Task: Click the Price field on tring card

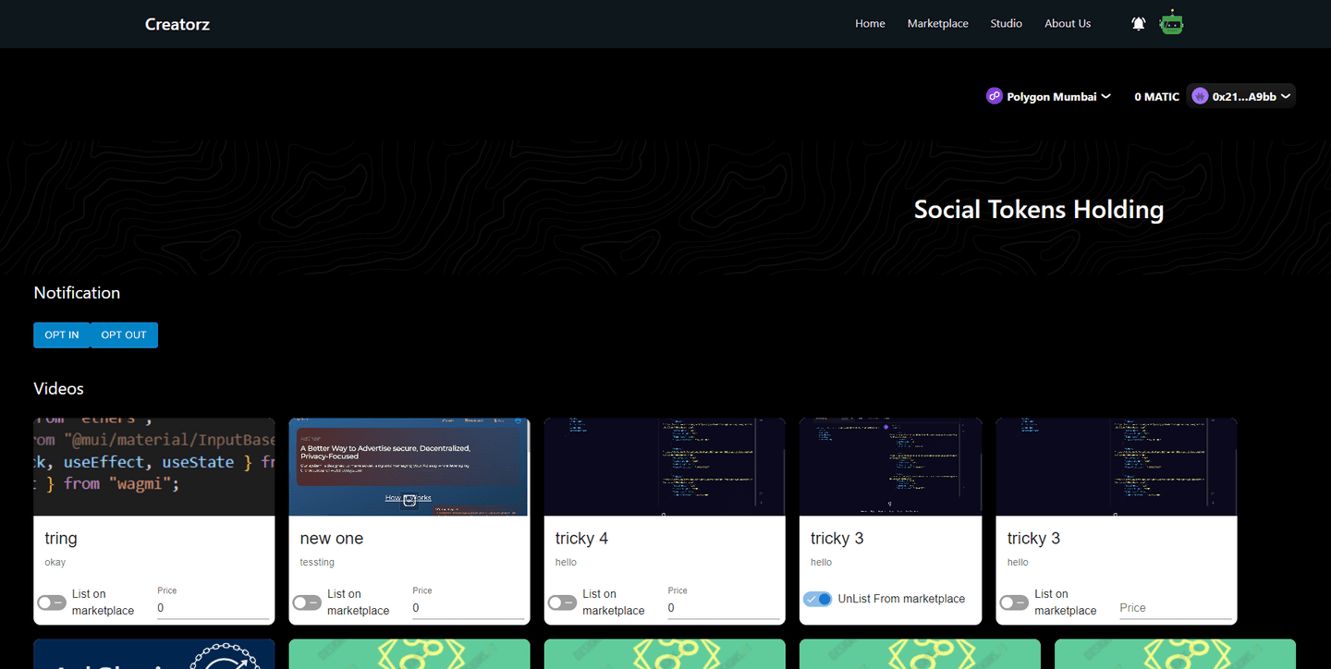Action: pos(213,608)
